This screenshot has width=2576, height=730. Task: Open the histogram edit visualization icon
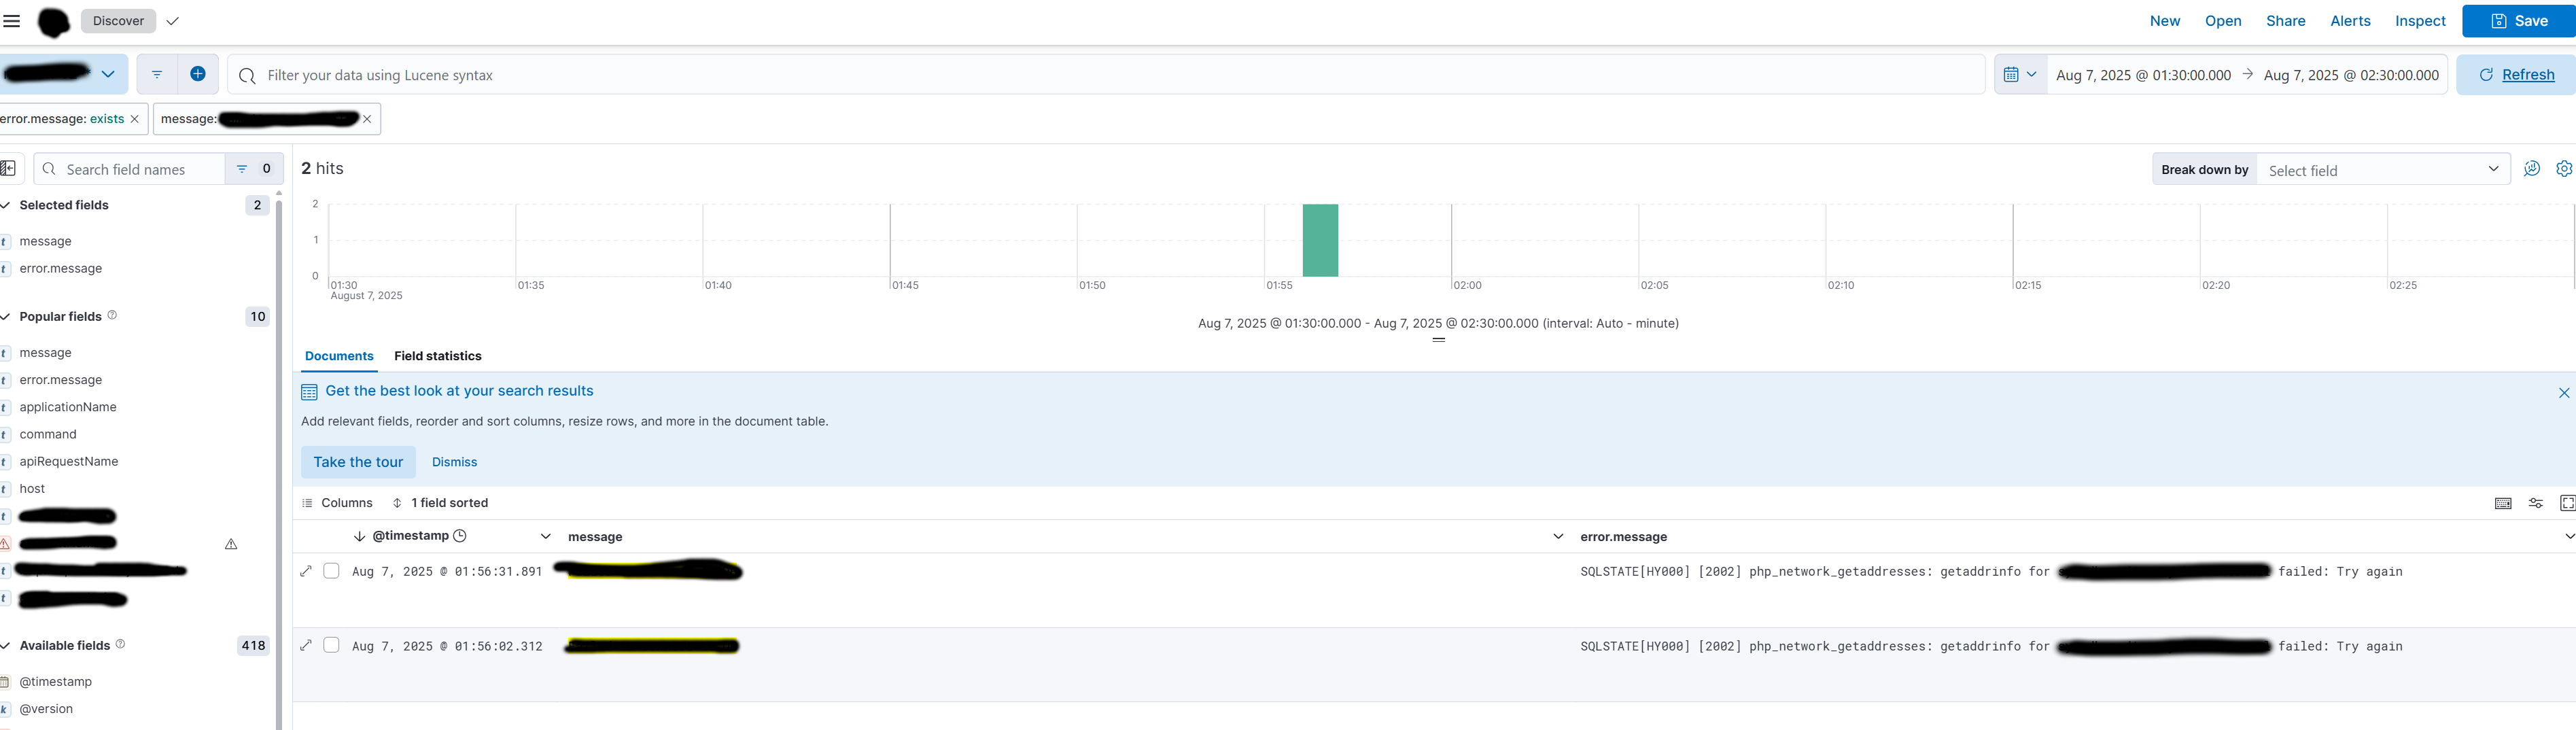pos(2532,169)
